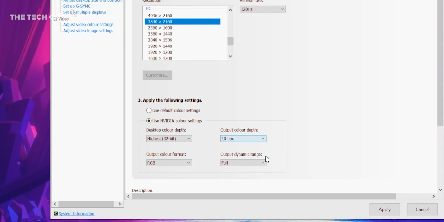Open Desktop colour depth dropdown
444x222 pixels.
(169, 139)
